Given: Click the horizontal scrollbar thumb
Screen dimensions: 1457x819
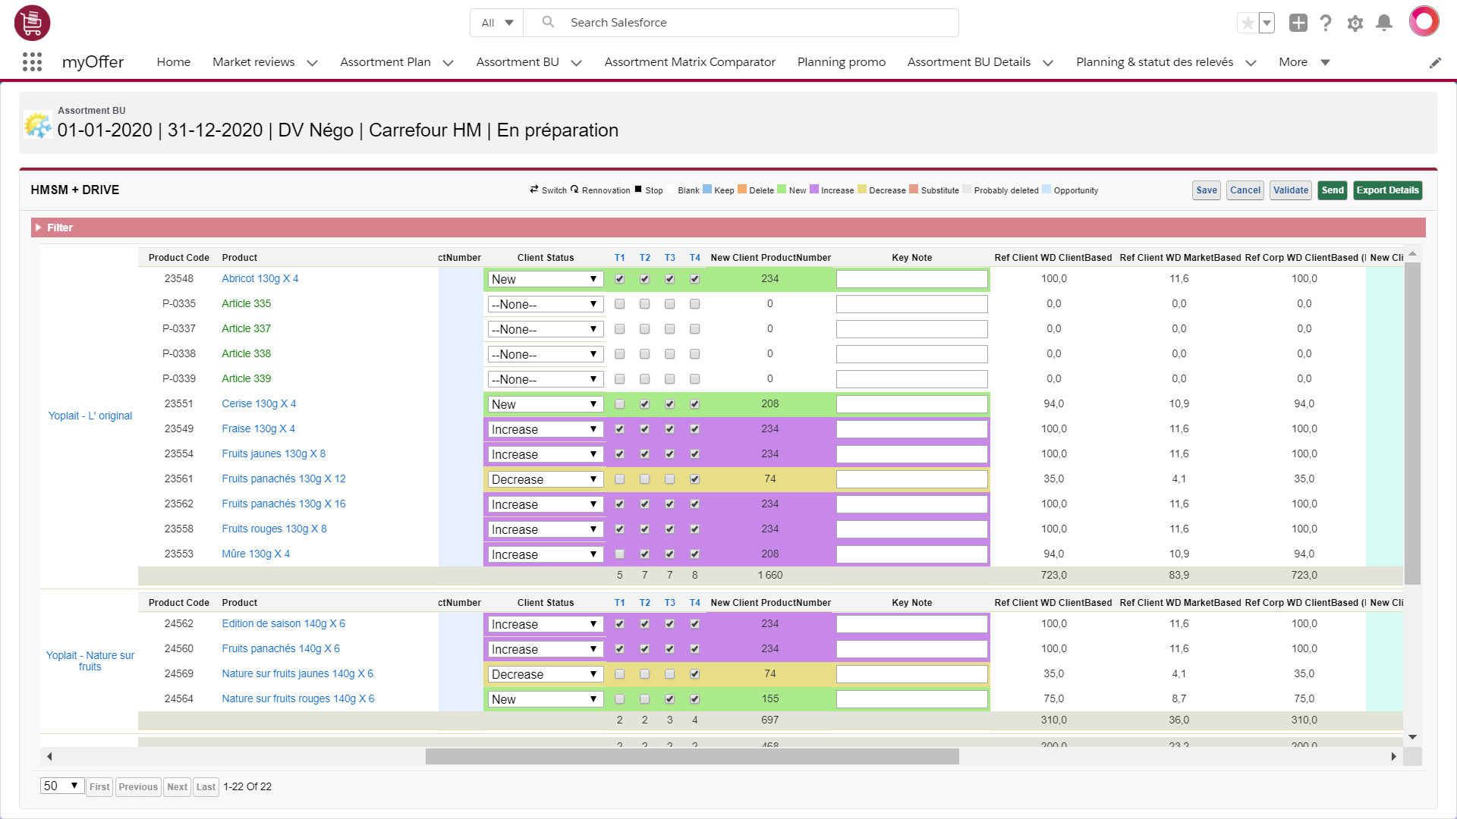Looking at the screenshot, I should pyautogui.click(x=691, y=756).
